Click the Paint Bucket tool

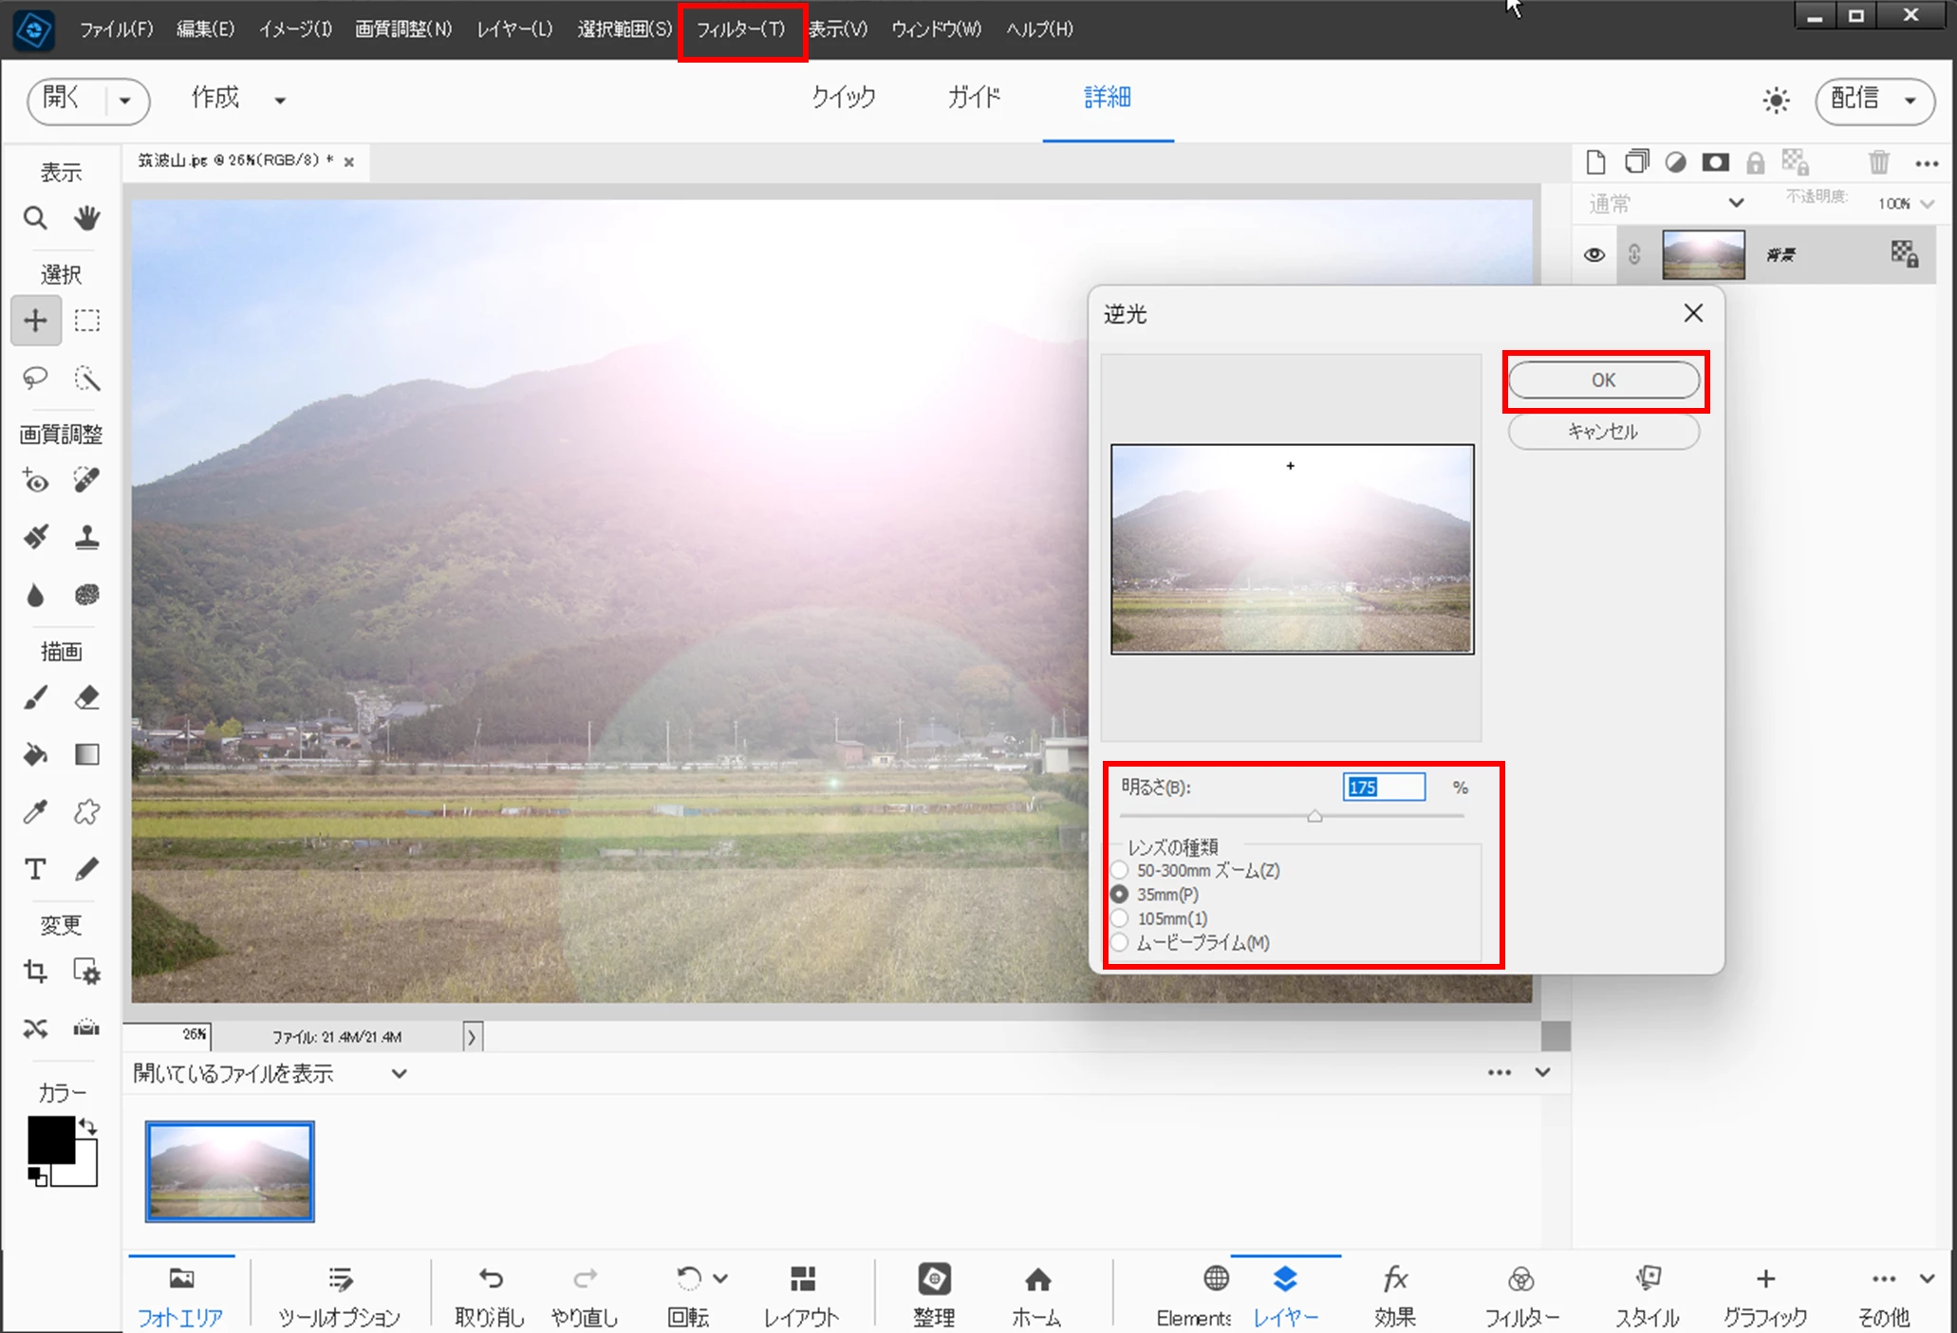pyautogui.click(x=35, y=755)
